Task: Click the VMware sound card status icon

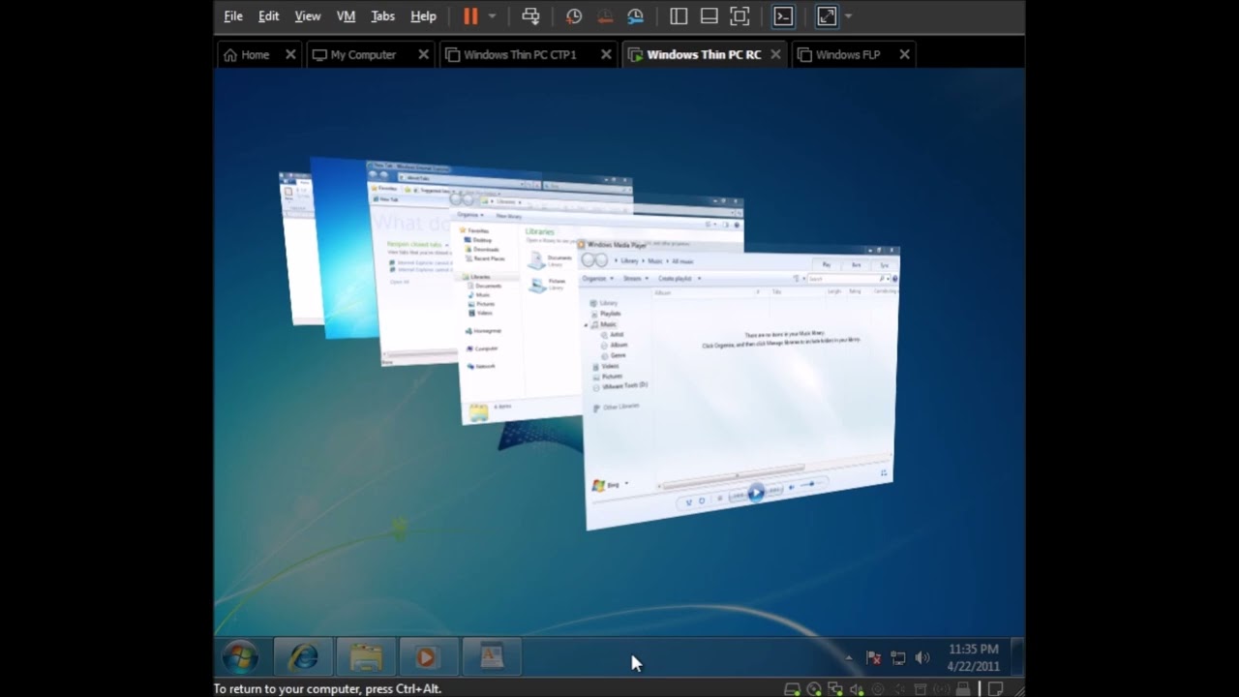Action: [x=857, y=689]
